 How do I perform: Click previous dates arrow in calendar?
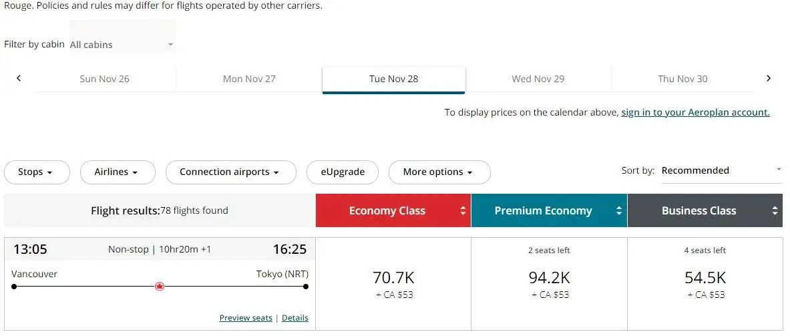19,78
